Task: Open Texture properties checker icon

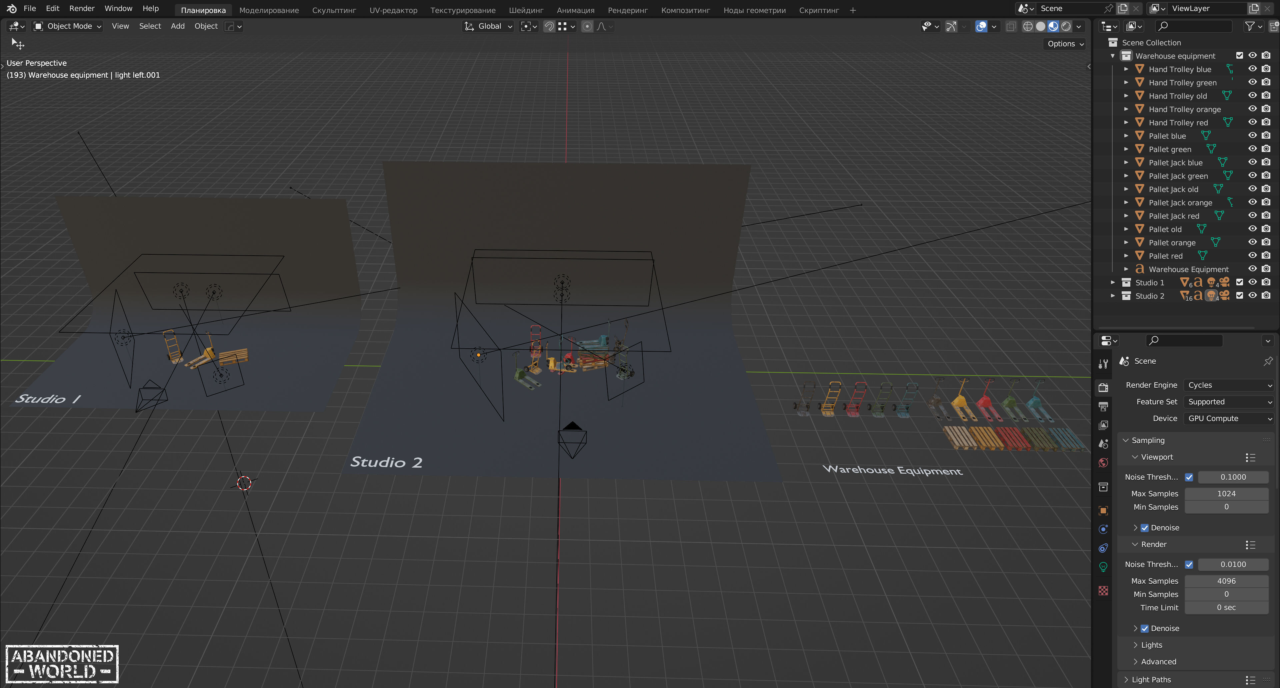Action: pyautogui.click(x=1103, y=591)
